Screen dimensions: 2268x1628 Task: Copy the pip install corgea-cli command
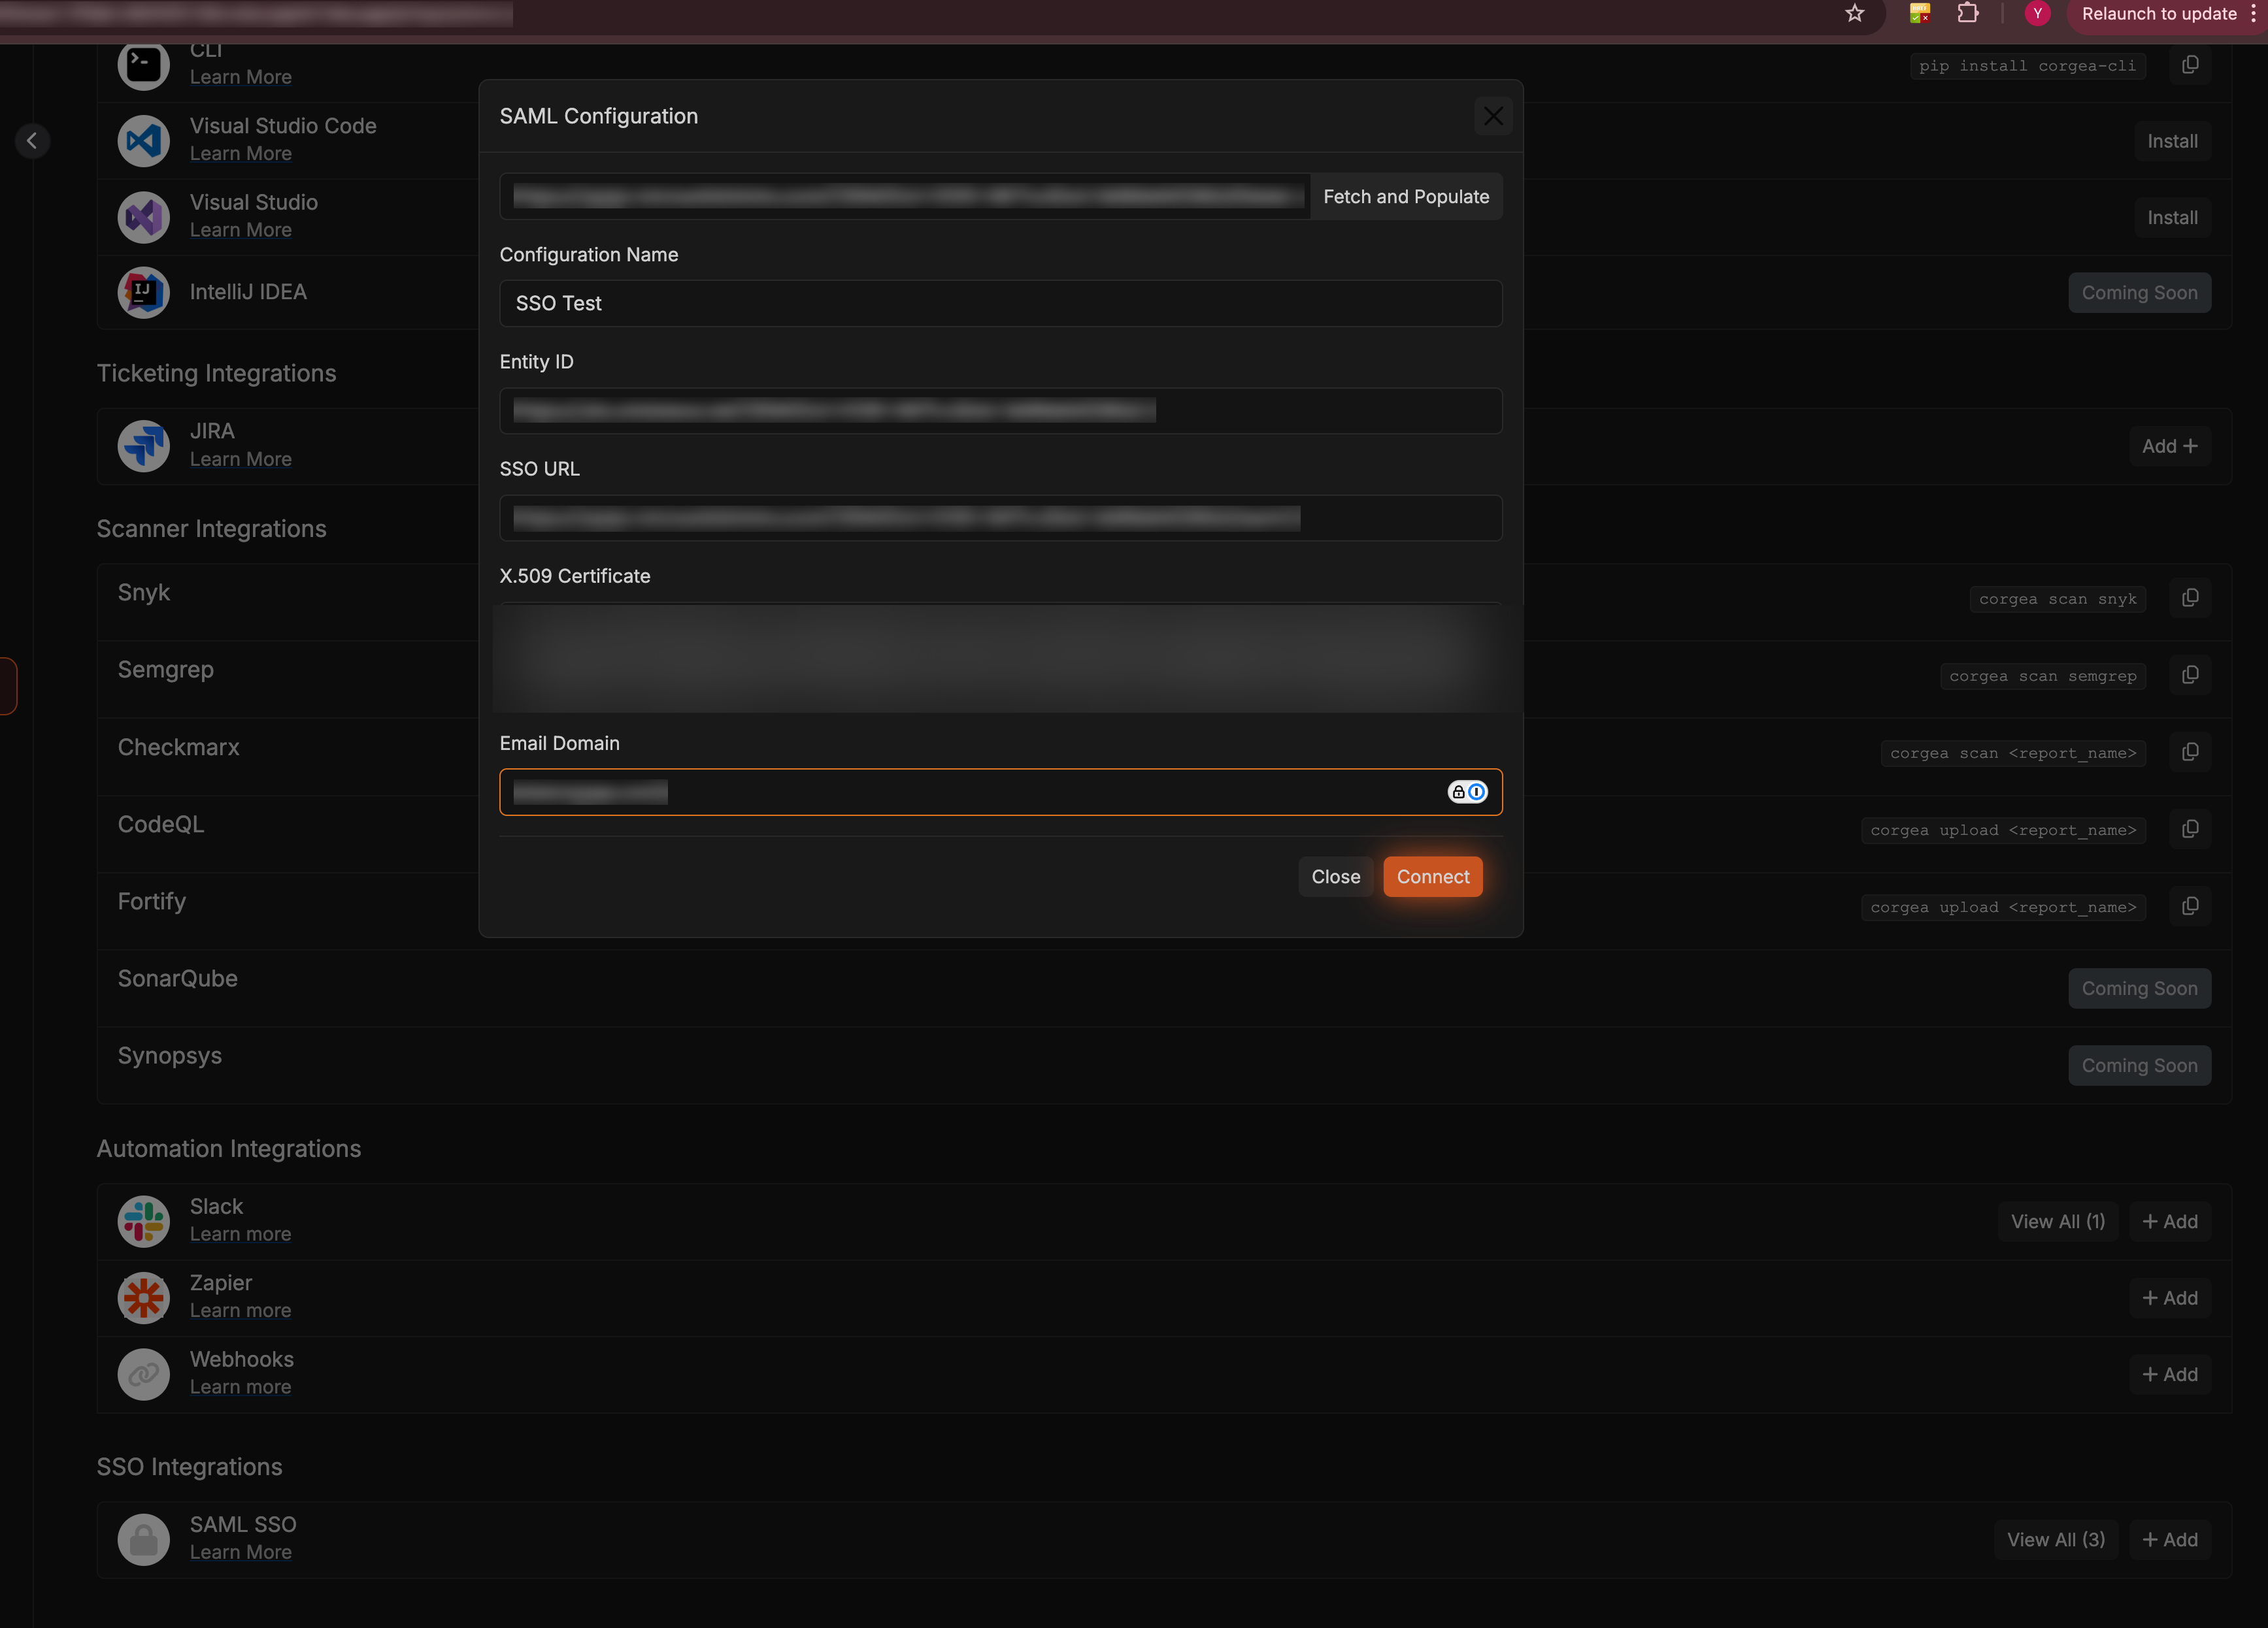(2189, 65)
